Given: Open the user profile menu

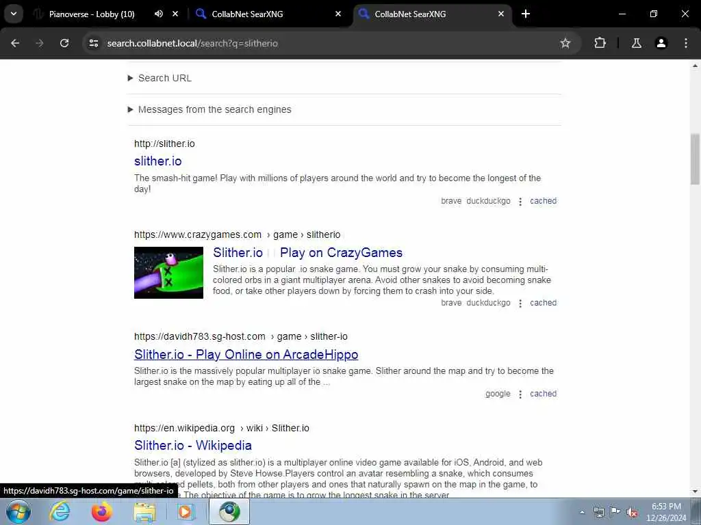Looking at the screenshot, I should click(x=661, y=43).
